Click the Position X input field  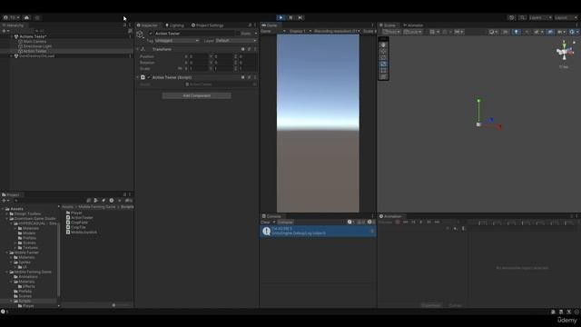click(198, 56)
